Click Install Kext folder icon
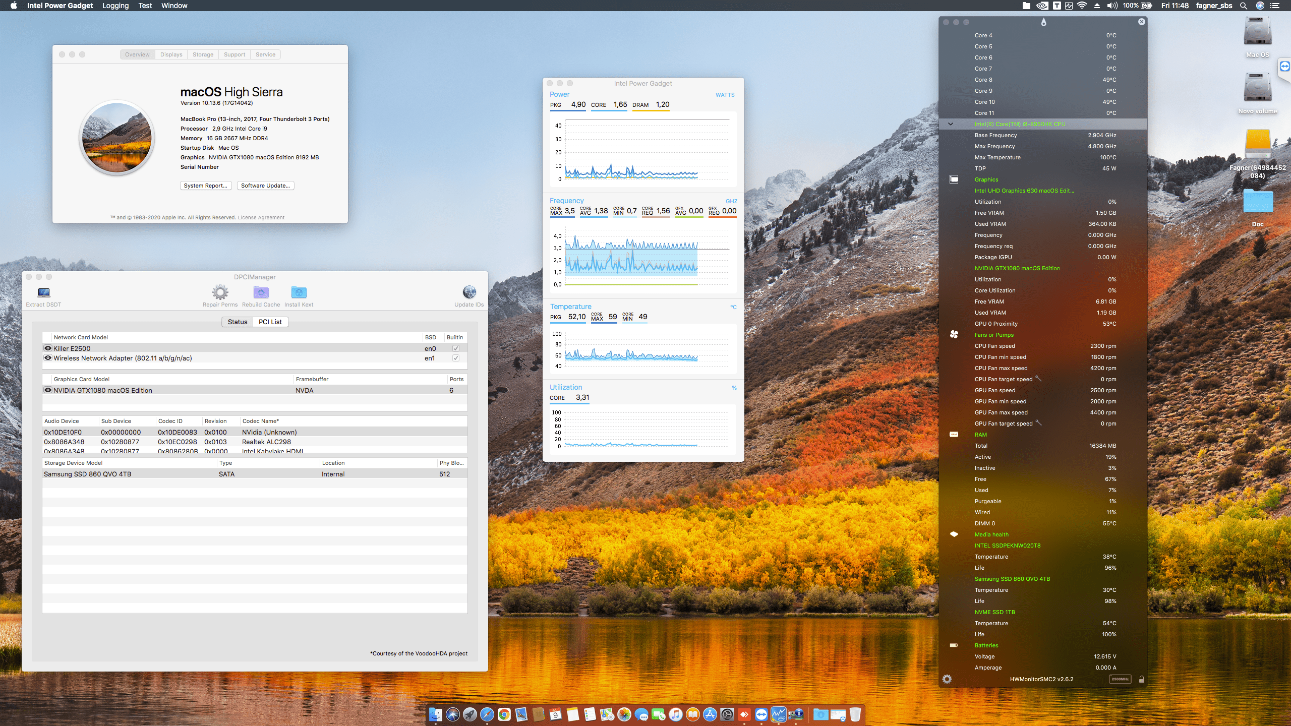This screenshot has height=726, width=1291. (299, 292)
